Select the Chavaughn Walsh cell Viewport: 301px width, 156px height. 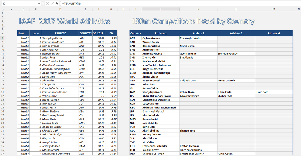point(198,38)
